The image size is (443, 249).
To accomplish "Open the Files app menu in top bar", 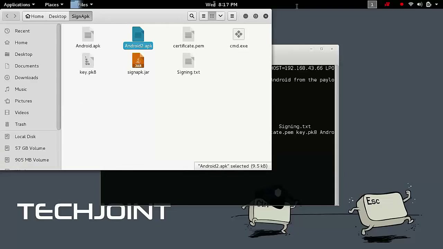I will (82, 4).
